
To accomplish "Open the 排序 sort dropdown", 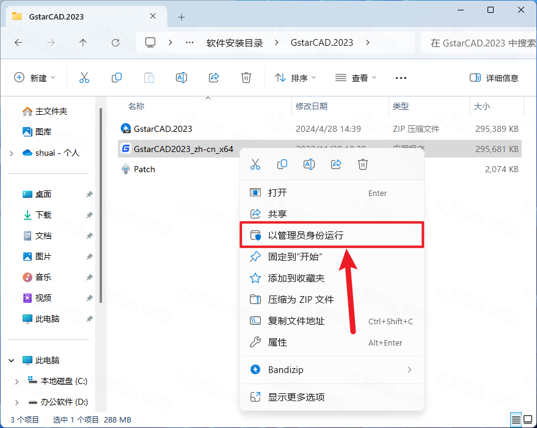I will coord(296,78).
